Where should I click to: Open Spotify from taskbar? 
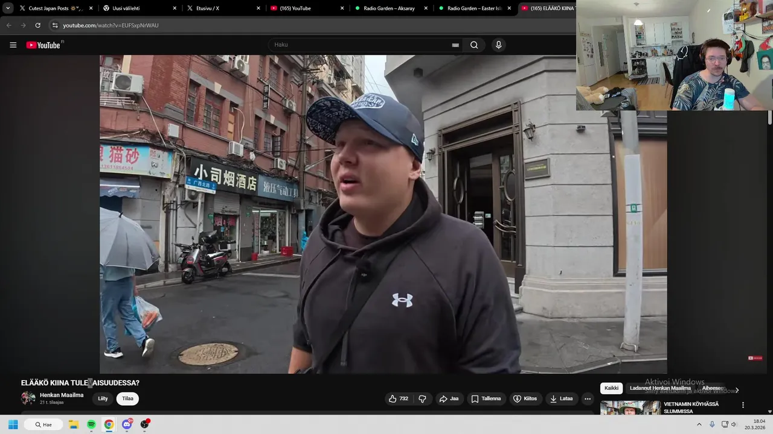(91, 424)
